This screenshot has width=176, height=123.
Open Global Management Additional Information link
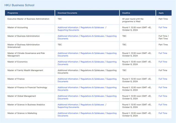tap(68, 96)
